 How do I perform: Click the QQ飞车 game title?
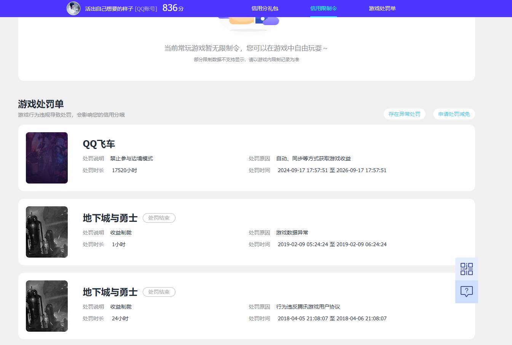(x=99, y=144)
